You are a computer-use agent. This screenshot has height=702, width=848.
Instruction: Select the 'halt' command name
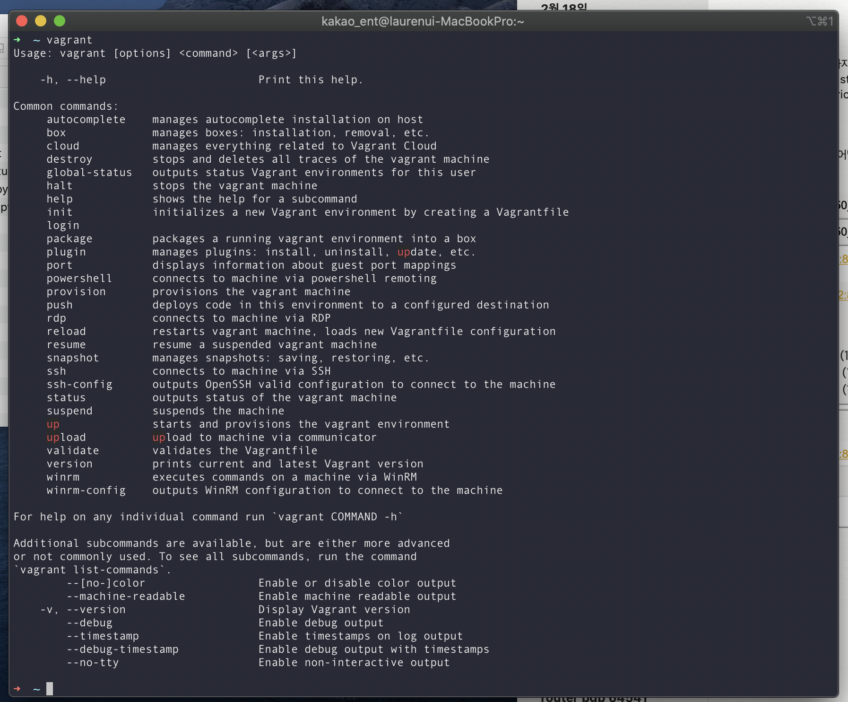click(x=60, y=186)
